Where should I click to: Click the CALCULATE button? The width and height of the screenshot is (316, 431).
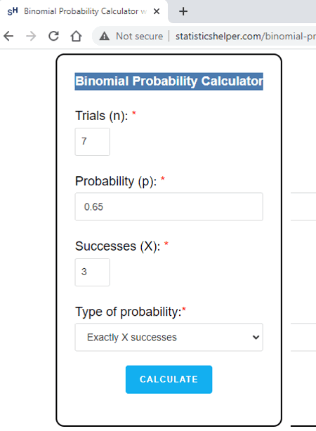[x=169, y=379]
